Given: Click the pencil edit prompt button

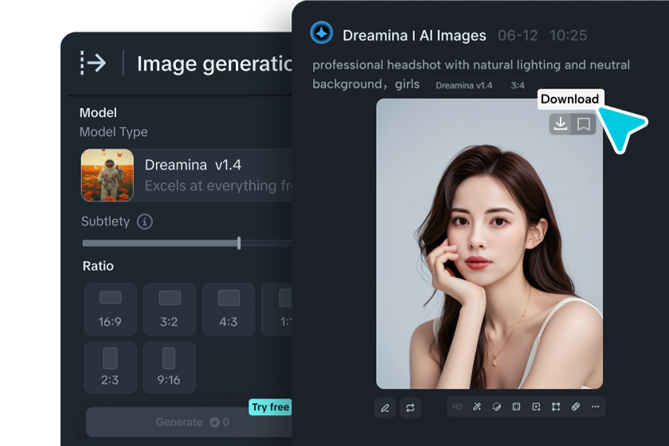Looking at the screenshot, I should click(385, 408).
